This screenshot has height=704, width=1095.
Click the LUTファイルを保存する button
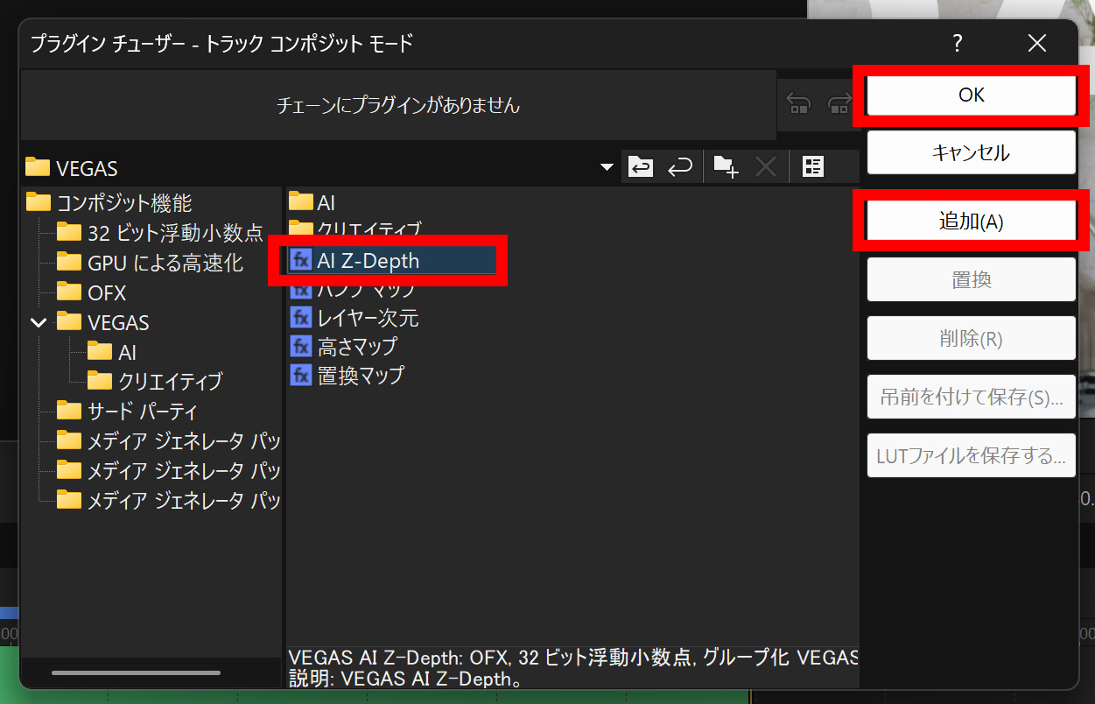point(971,455)
